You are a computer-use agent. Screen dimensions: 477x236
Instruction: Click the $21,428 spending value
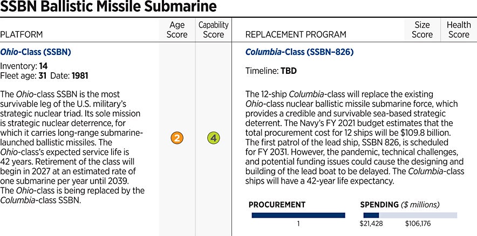point(371,224)
